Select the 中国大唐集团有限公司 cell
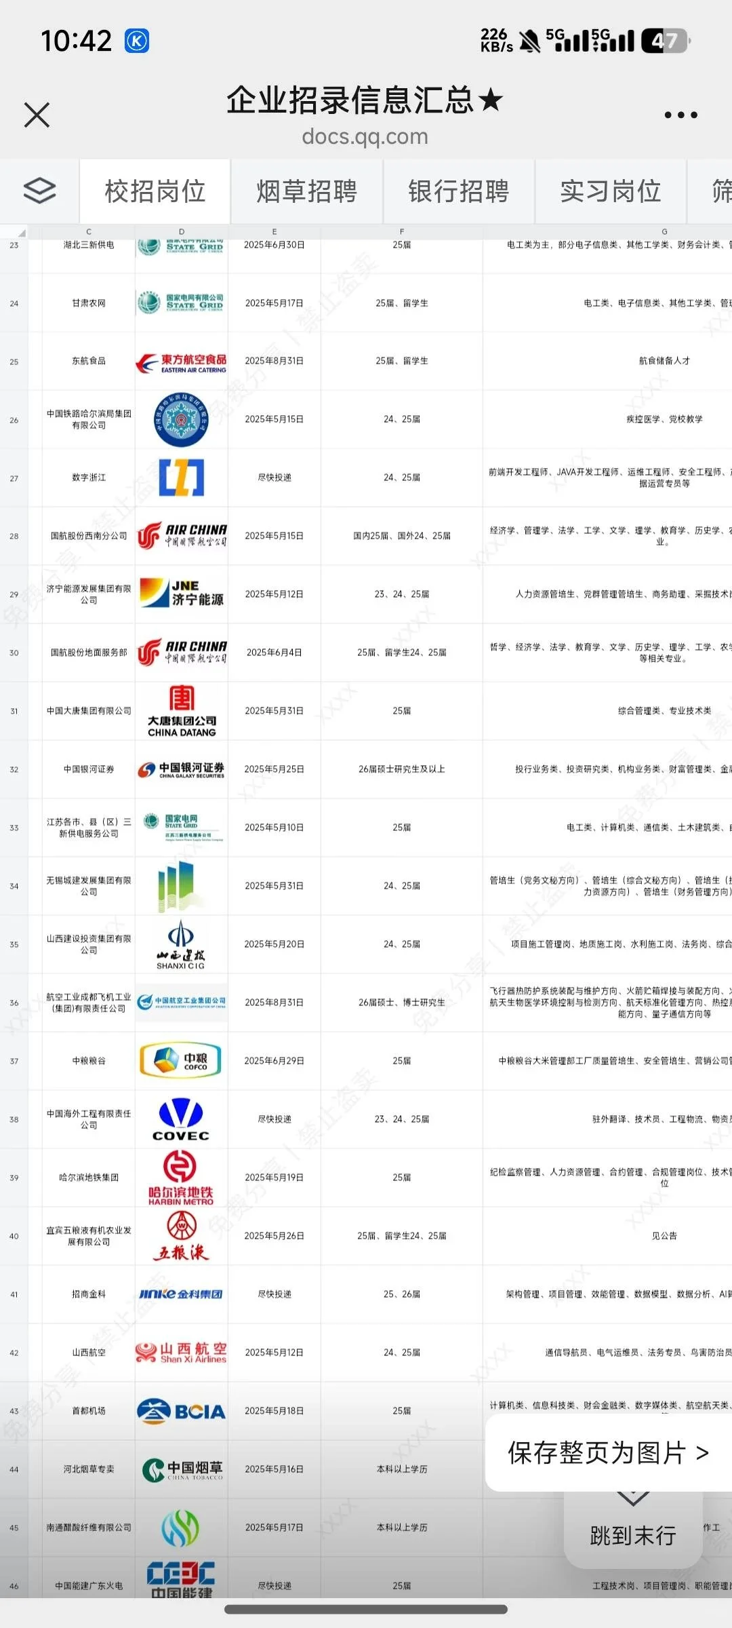 coord(89,712)
